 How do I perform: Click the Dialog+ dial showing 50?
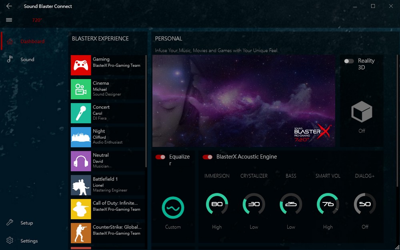(365, 204)
